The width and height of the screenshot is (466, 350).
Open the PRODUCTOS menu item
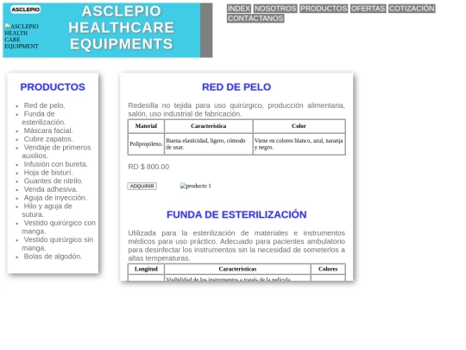tap(324, 9)
